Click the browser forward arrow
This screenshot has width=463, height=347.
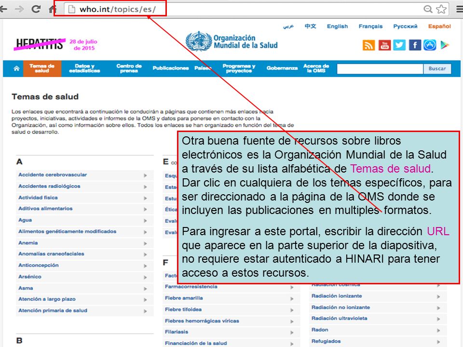19,9
